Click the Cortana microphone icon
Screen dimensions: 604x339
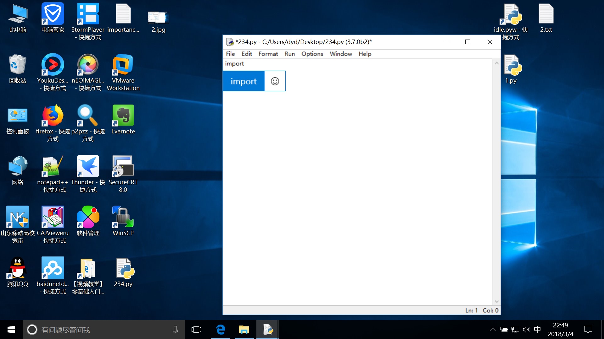point(175,330)
